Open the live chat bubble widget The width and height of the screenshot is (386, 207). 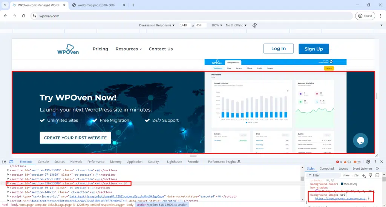[x=360, y=140]
